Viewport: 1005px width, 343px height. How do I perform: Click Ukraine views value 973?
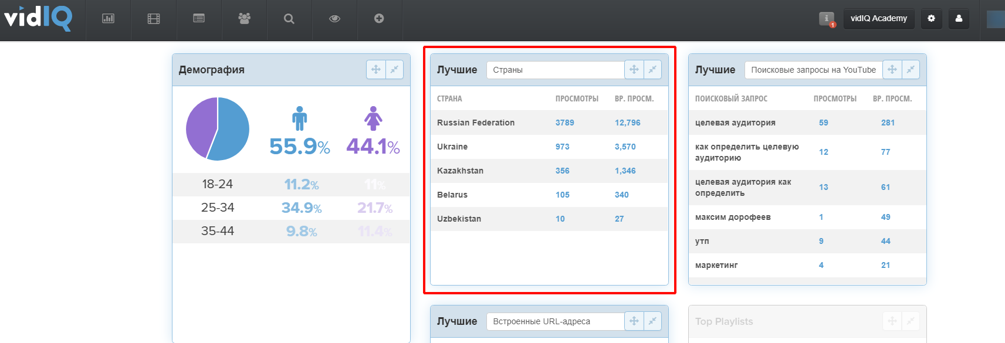[x=563, y=147]
